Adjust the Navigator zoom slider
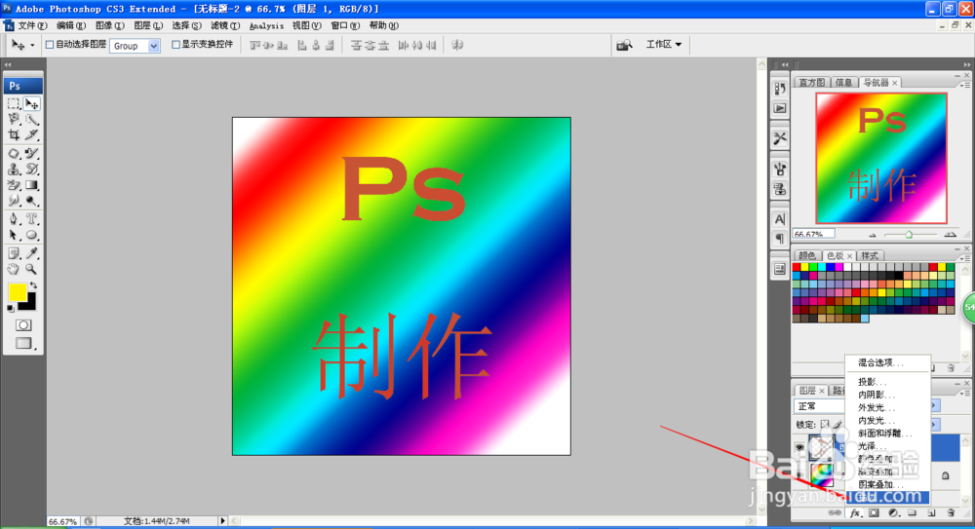 click(x=909, y=235)
